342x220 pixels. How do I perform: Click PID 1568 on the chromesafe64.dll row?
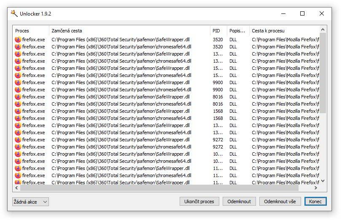pos(218,118)
